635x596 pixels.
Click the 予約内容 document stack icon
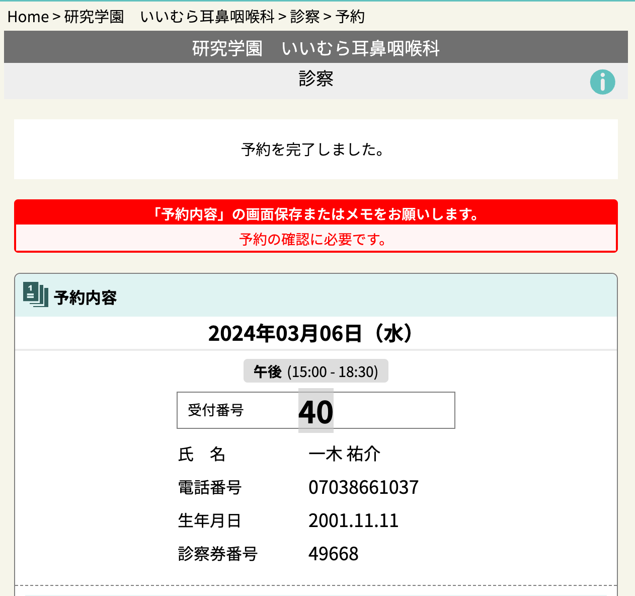[x=35, y=294]
